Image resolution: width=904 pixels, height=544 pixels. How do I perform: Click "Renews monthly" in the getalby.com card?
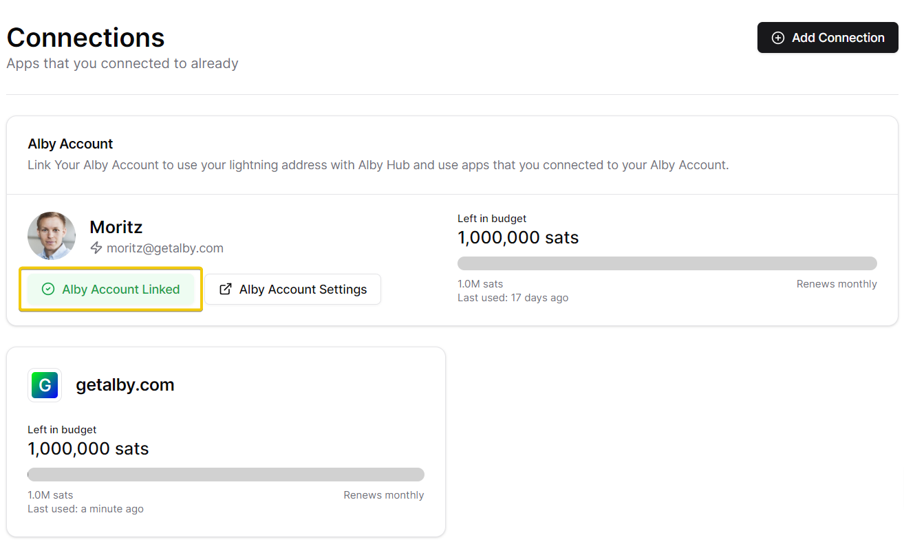pyautogui.click(x=383, y=495)
